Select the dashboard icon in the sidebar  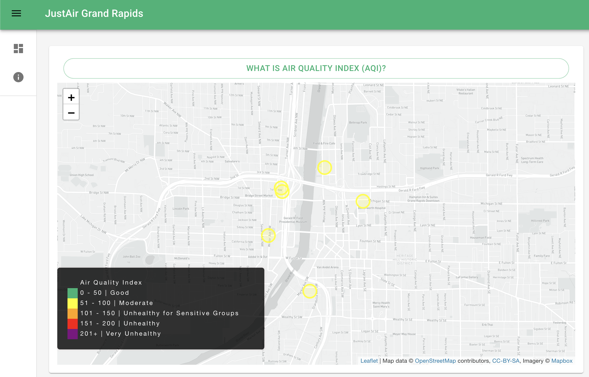point(18,49)
